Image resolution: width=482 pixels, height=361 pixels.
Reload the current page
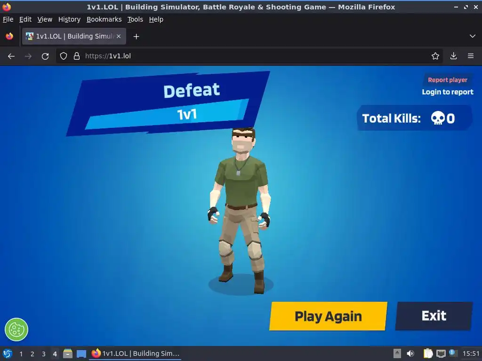[x=45, y=56]
